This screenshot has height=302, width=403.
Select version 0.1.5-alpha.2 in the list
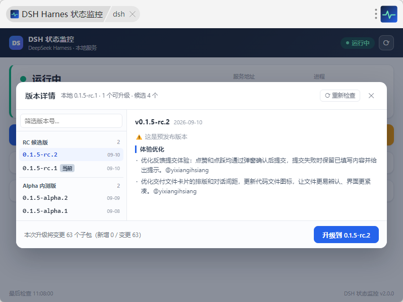click(71, 198)
